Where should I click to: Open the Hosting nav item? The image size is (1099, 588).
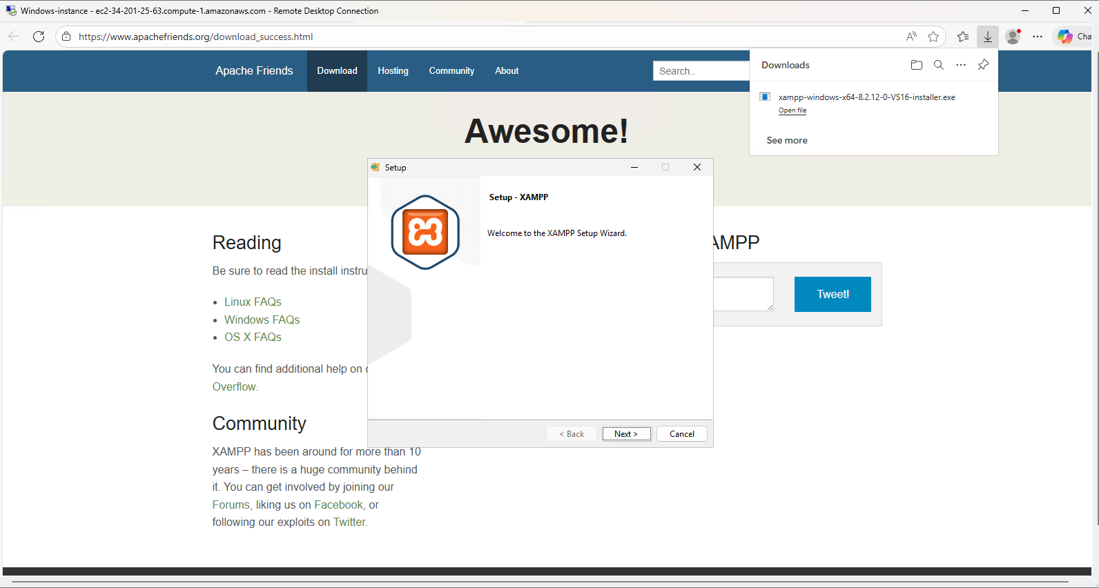click(x=393, y=70)
